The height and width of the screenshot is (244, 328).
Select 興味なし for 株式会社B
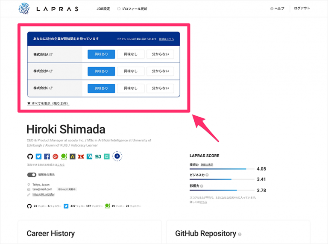pyautogui.click(x=131, y=71)
